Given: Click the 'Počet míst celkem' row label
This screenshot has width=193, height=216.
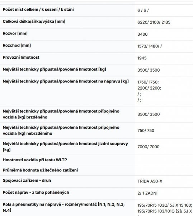Looking at the screenshot, I should (x=38, y=9).
